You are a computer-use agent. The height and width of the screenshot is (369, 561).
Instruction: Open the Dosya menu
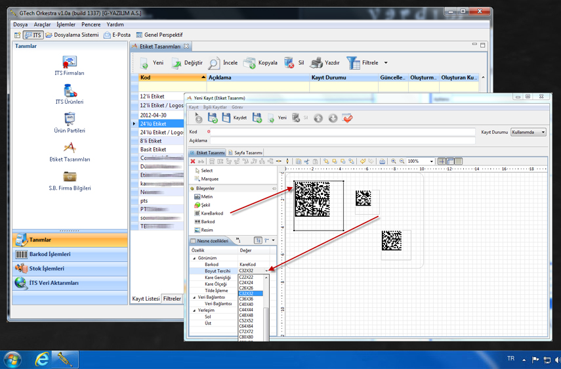point(20,24)
